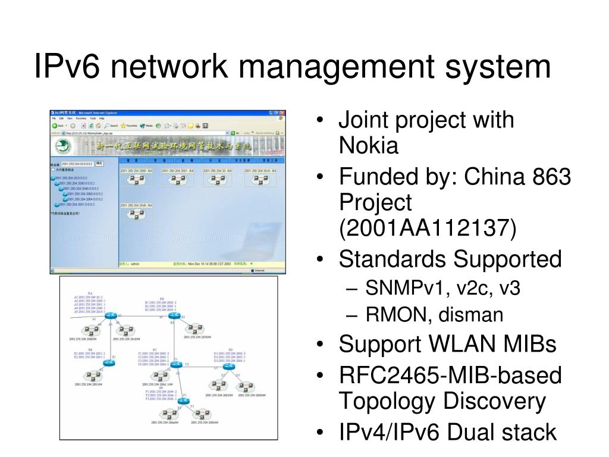Click the last tab in the blue navigation bar

tap(270, 160)
